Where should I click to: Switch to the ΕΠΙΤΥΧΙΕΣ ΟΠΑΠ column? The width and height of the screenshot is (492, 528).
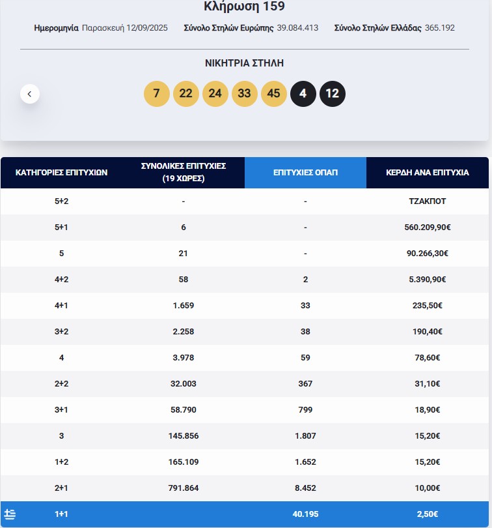pyautogui.click(x=306, y=172)
